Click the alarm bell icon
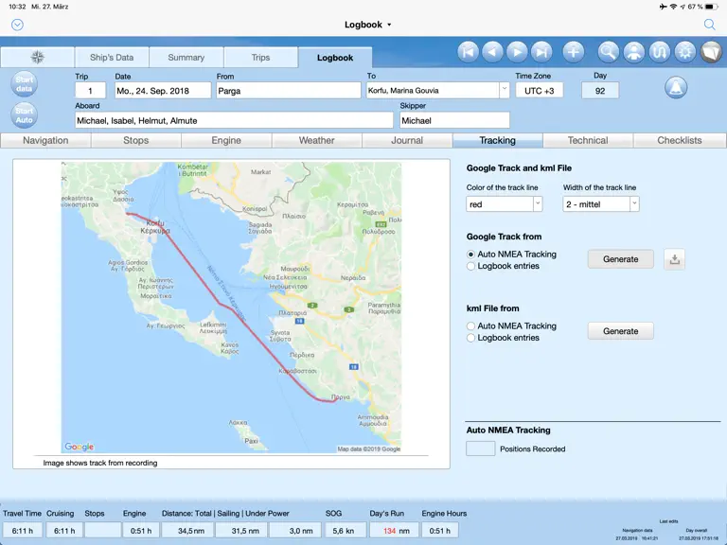727x545 pixels. click(x=676, y=88)
